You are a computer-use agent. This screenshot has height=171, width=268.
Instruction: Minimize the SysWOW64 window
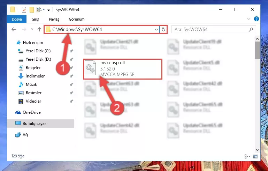point(221,9)
